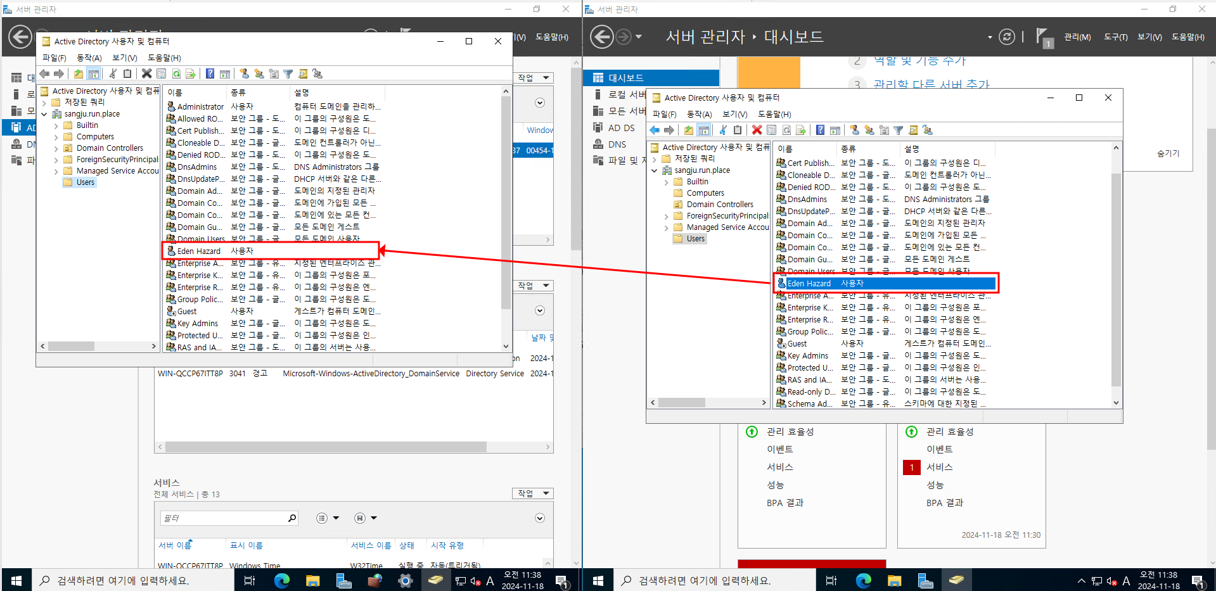Click Add to group icon in right Active Directory toolbar
The image size is (1216, 591).
(928, 130)
